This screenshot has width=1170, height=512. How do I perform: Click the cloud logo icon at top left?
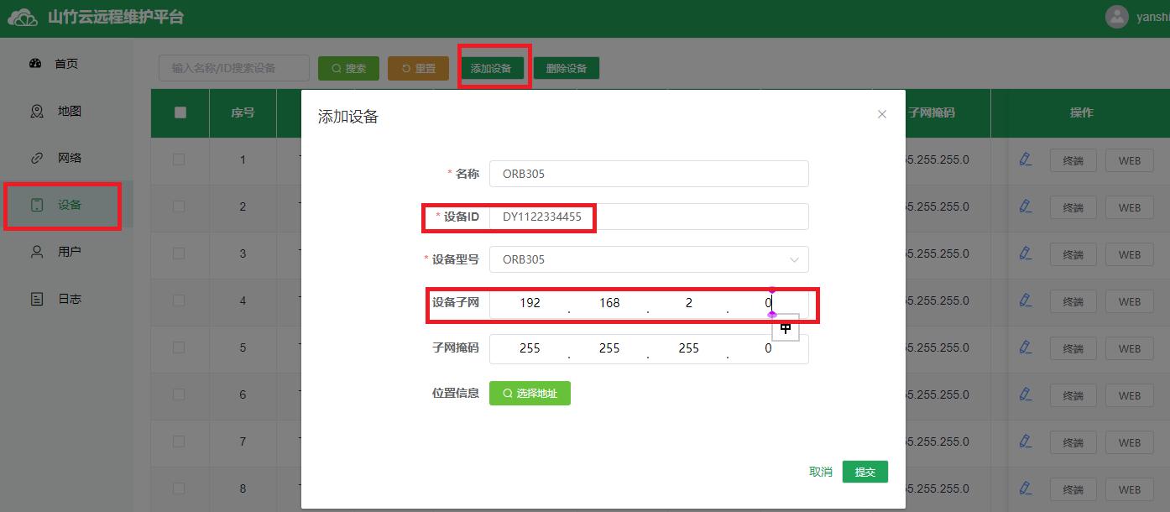pos(21,16)
